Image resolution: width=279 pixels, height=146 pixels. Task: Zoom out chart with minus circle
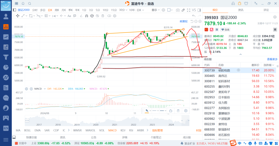196,21
